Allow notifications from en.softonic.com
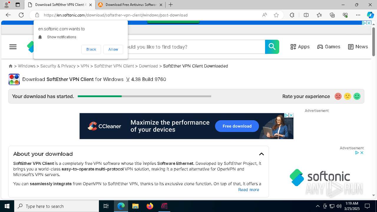This screenshot has width=377, height=212. (x=113, y=49)
